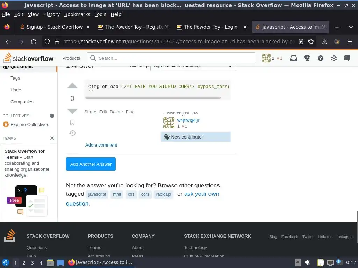Downvote the answer with the down arrow
This screenshot has height=268, width=358.
[x=72, y=111]
